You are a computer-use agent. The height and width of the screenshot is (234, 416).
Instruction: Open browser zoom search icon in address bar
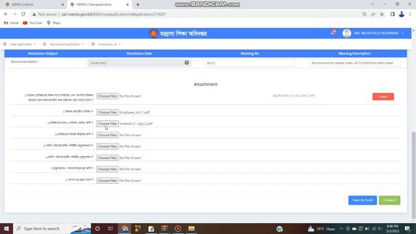(365, 14)
